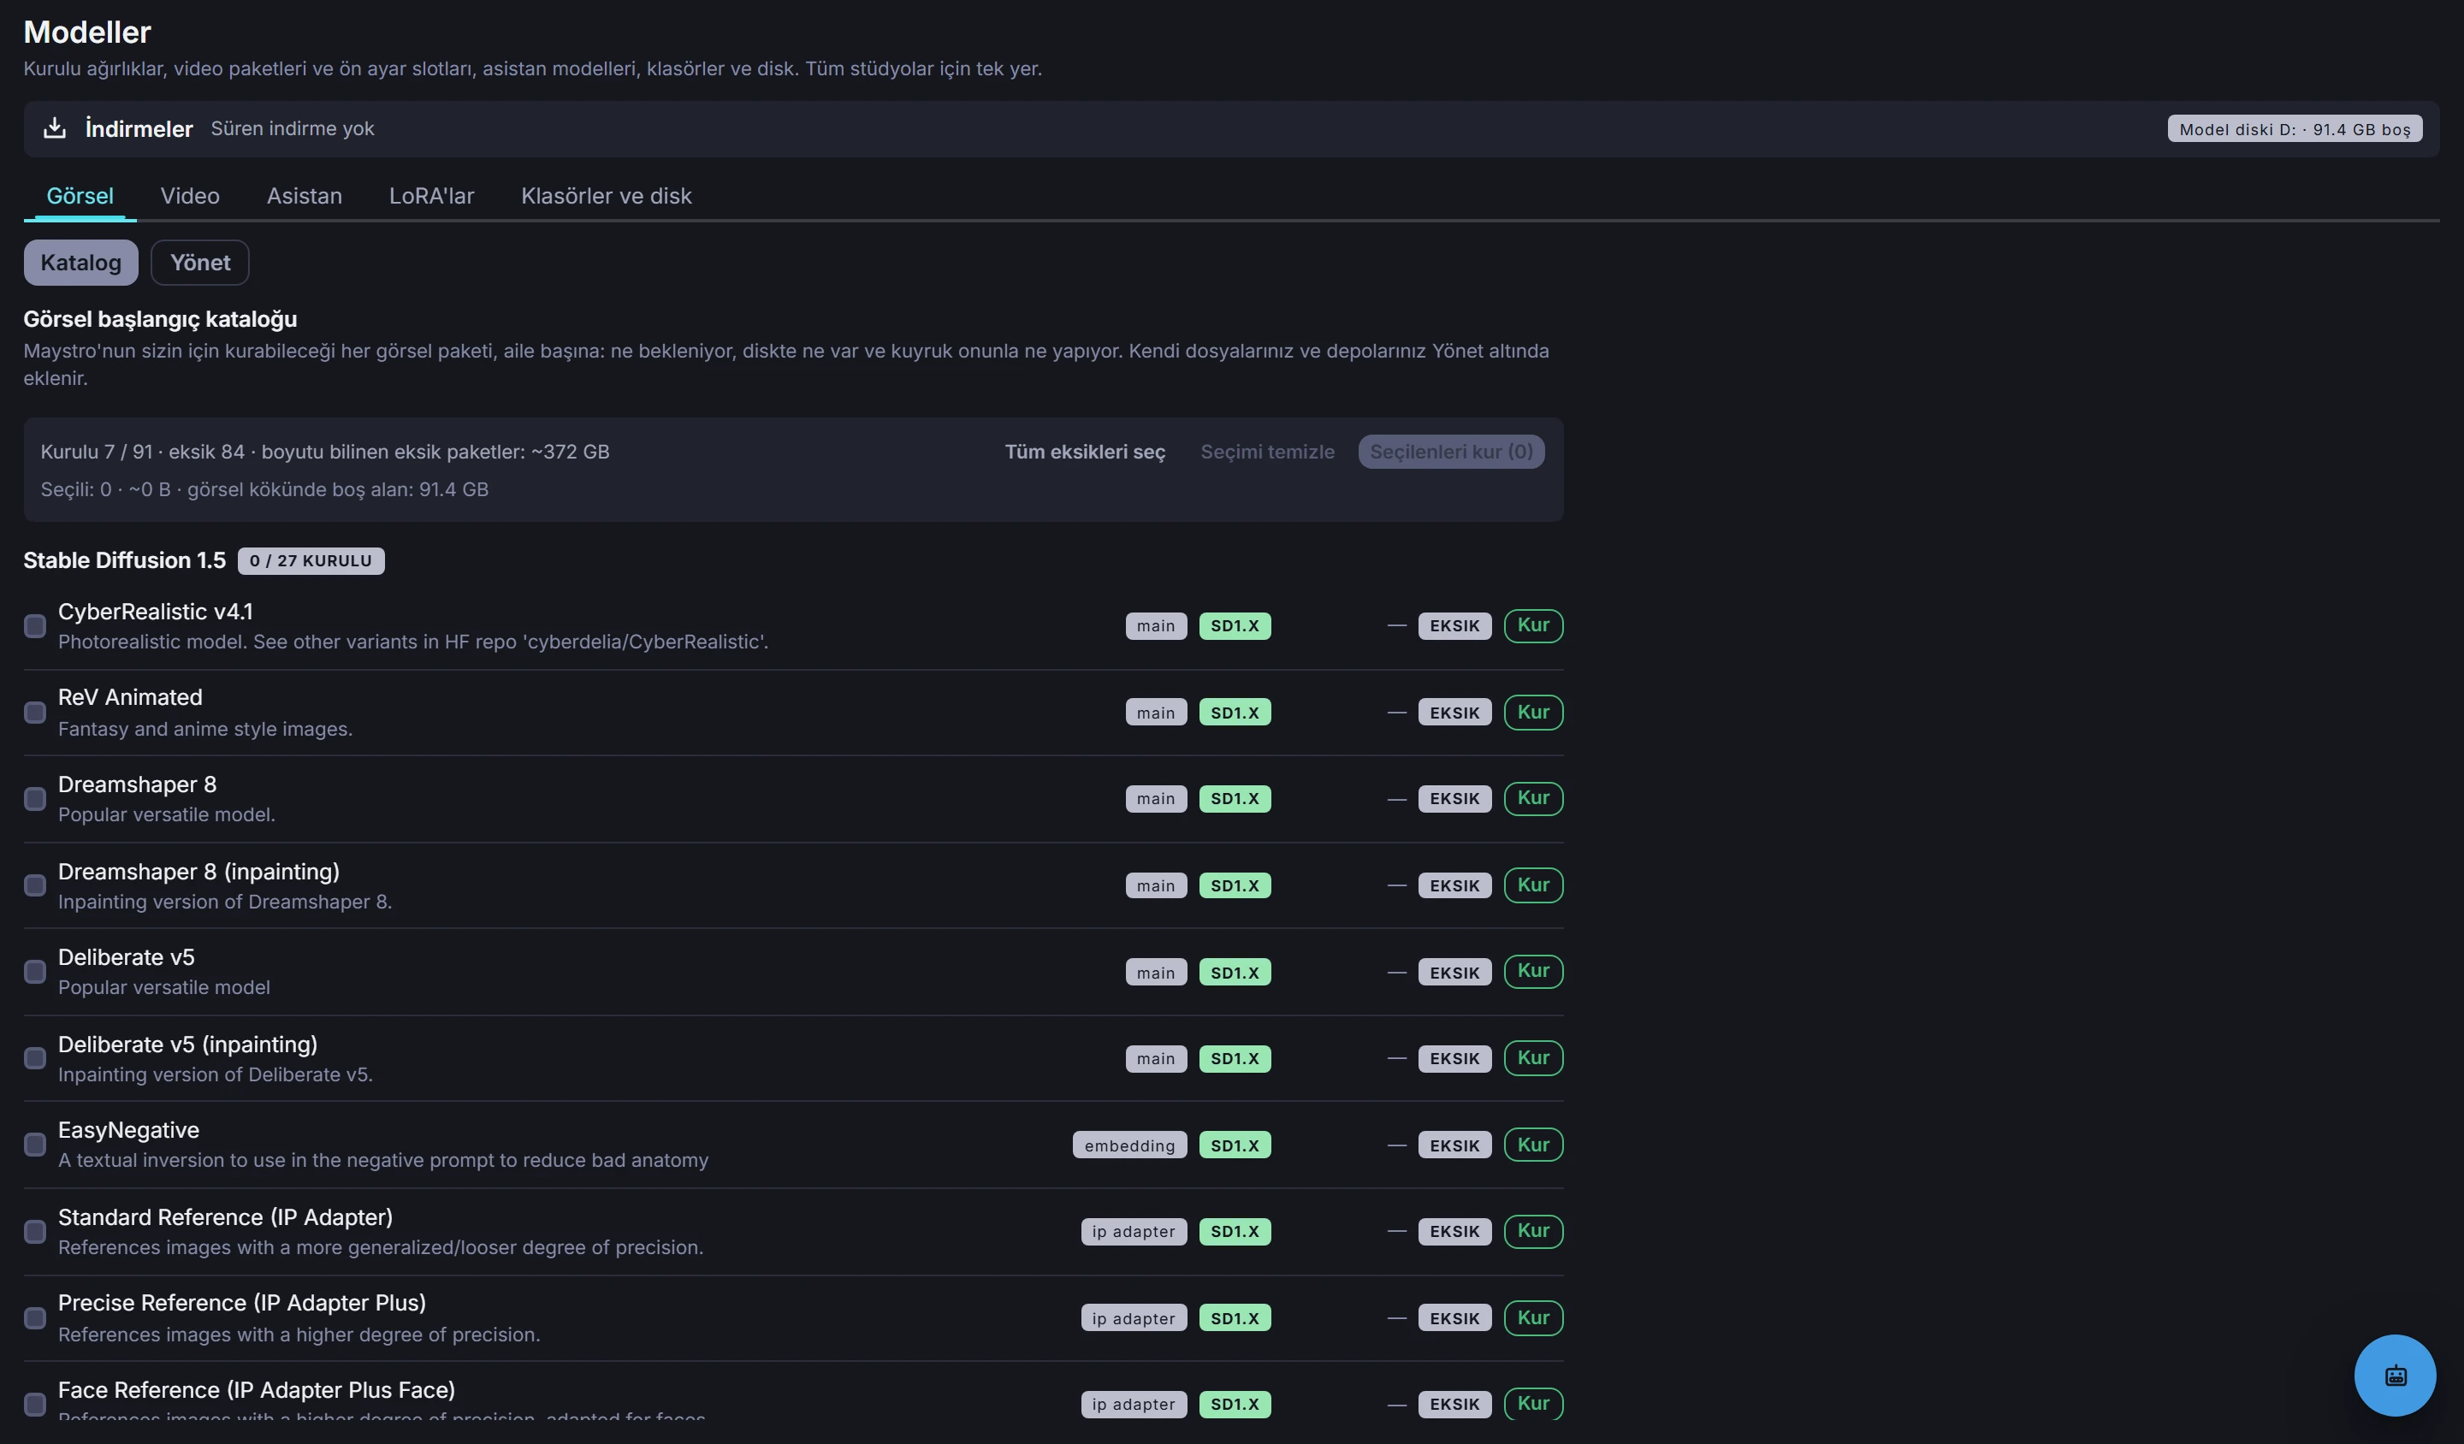Open the Asistan tab
2464x1444 pixels.
304,196
